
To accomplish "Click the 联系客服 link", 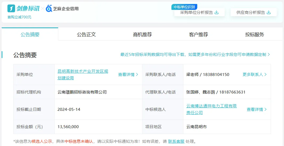I will [176, 141].
